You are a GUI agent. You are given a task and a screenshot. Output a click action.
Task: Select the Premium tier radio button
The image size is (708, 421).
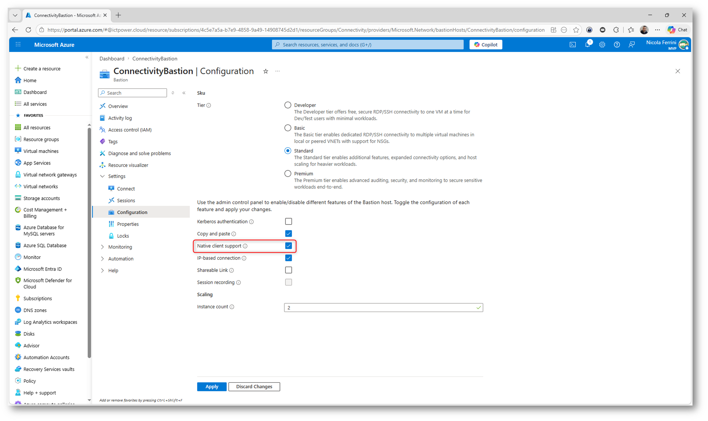click(288, 174)
